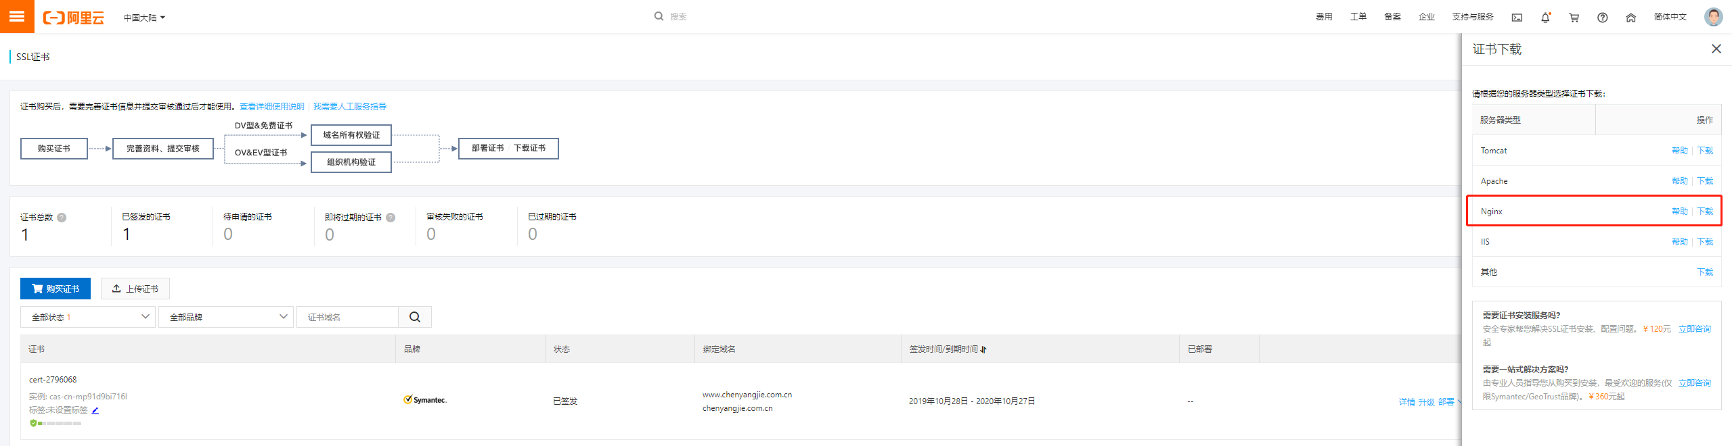
Task: Open 帮助 for Apache
Action: point(1680,181)
